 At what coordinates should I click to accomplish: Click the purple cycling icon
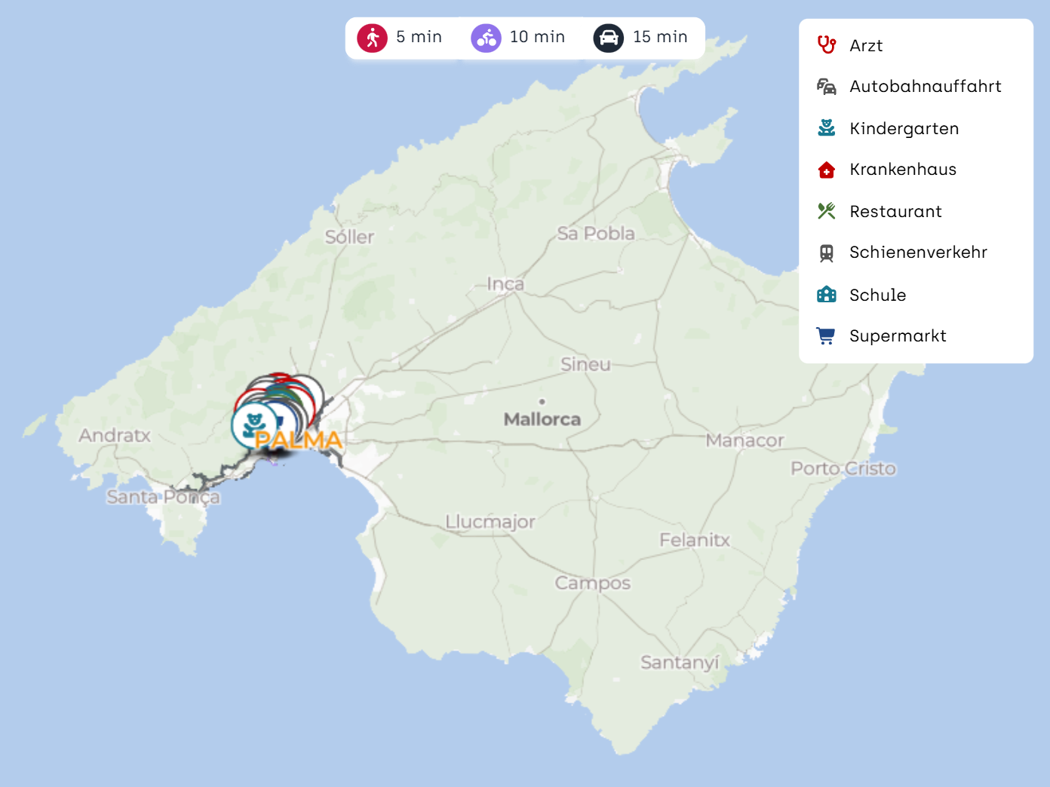click(486, 38)
